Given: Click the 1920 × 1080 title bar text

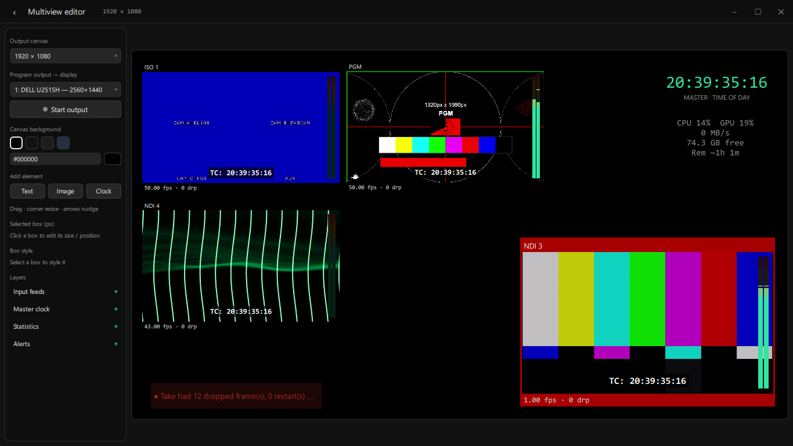Looking at the screenshot, I should [122, 12].
